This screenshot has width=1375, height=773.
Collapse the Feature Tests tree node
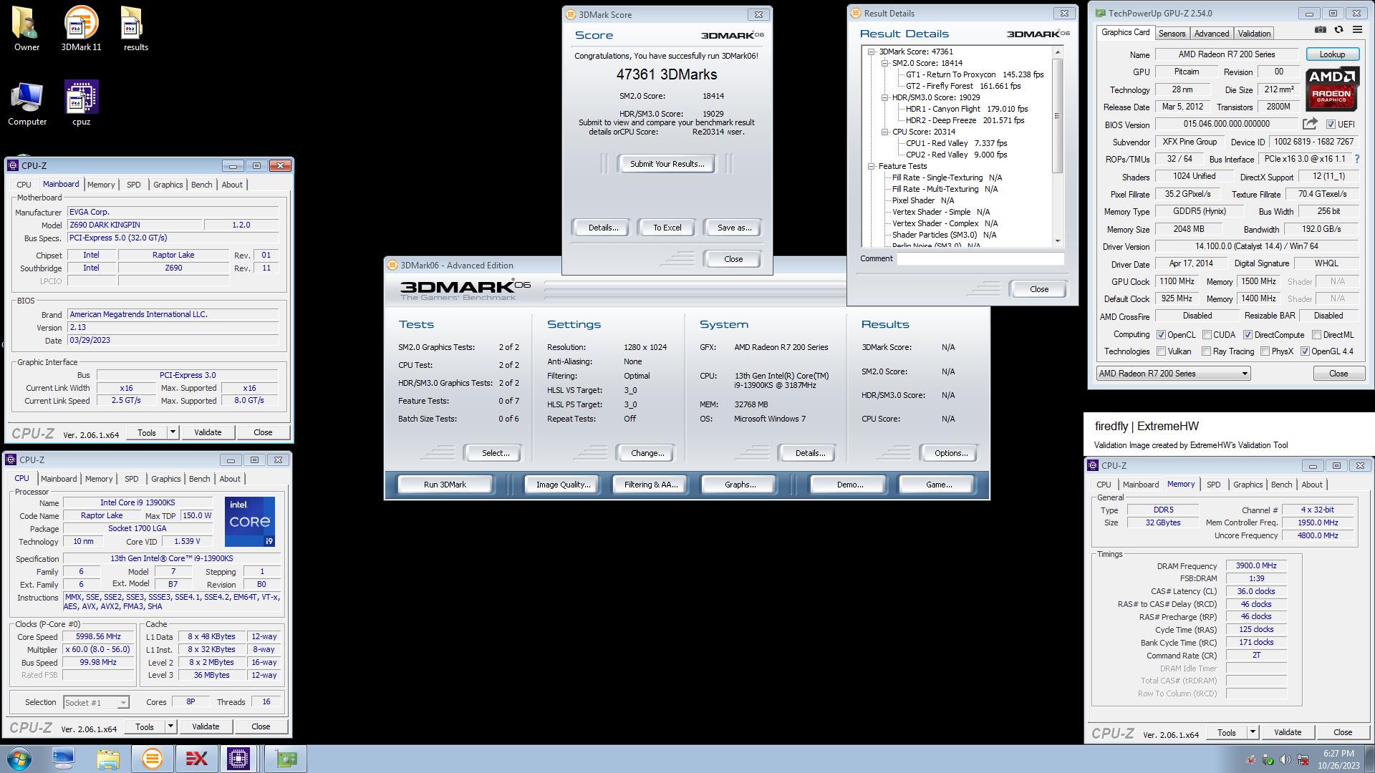[x=872, y=166]
